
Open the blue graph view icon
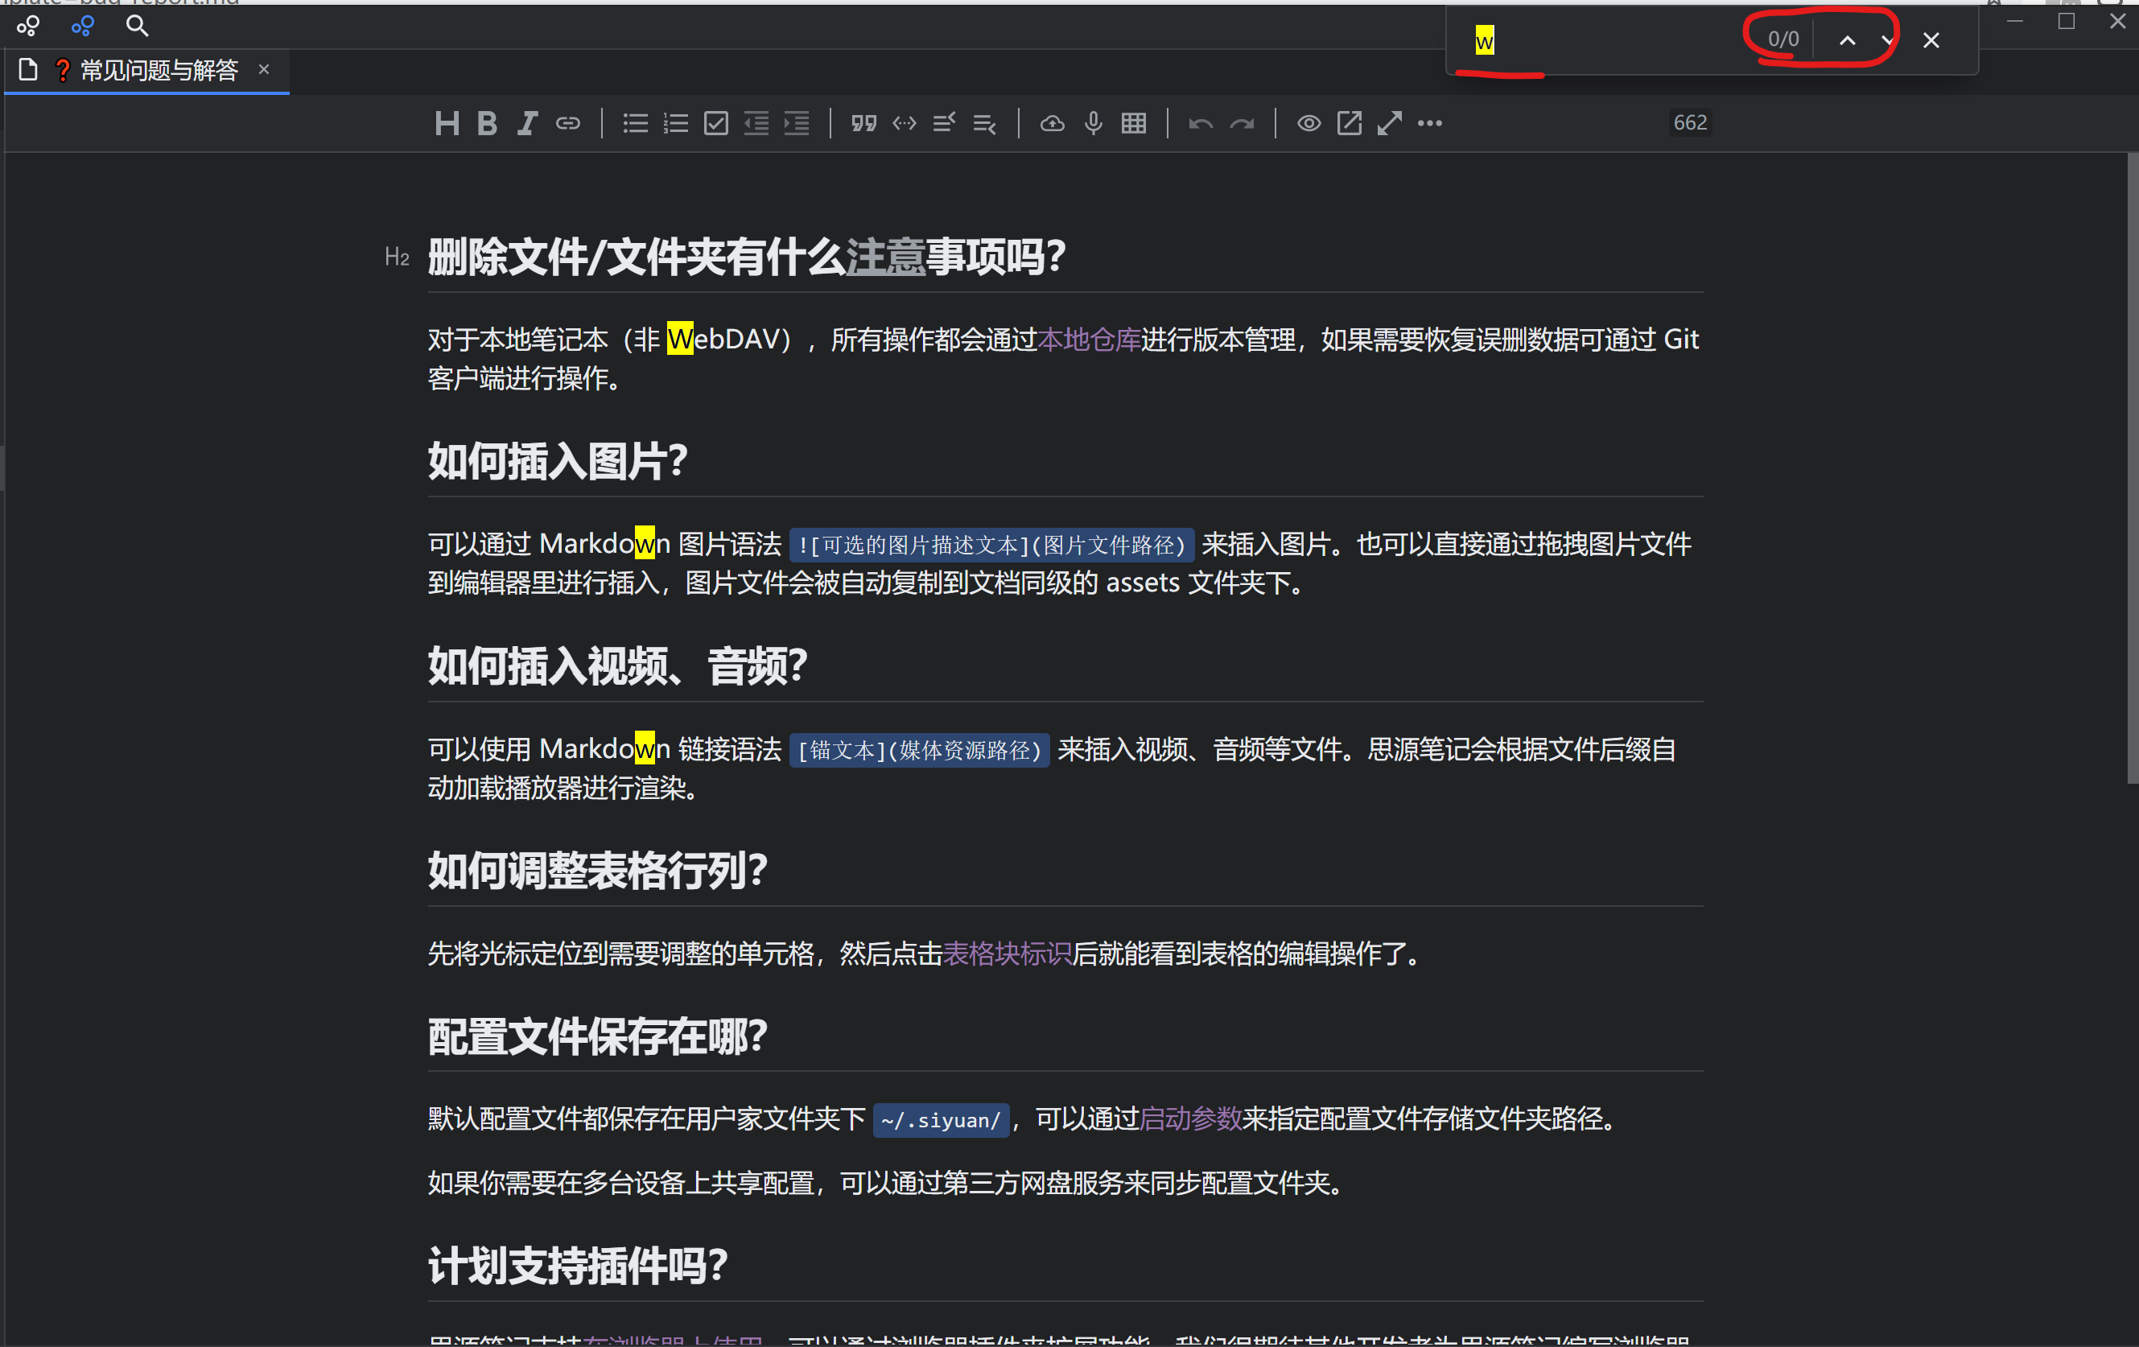point(83,26)
